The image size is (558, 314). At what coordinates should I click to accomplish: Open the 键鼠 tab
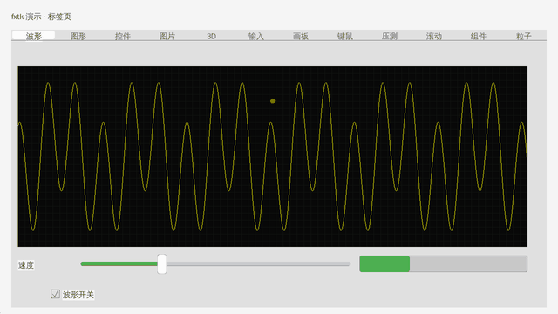[x=345, y=36]
